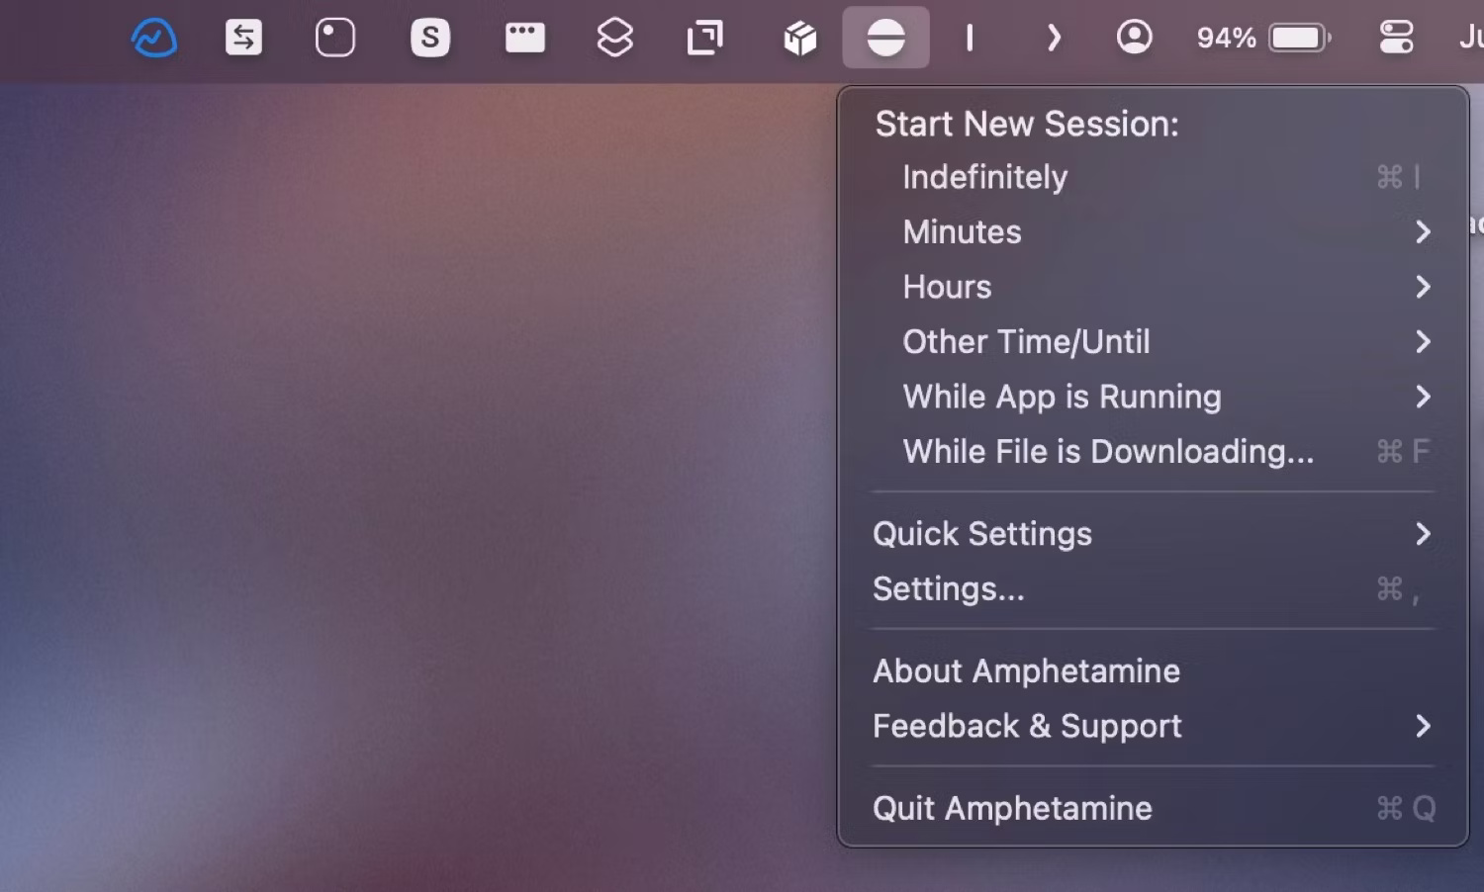1484x892 pixels.
Task: Open Amphetamine Settings
Action: (948, 588)
